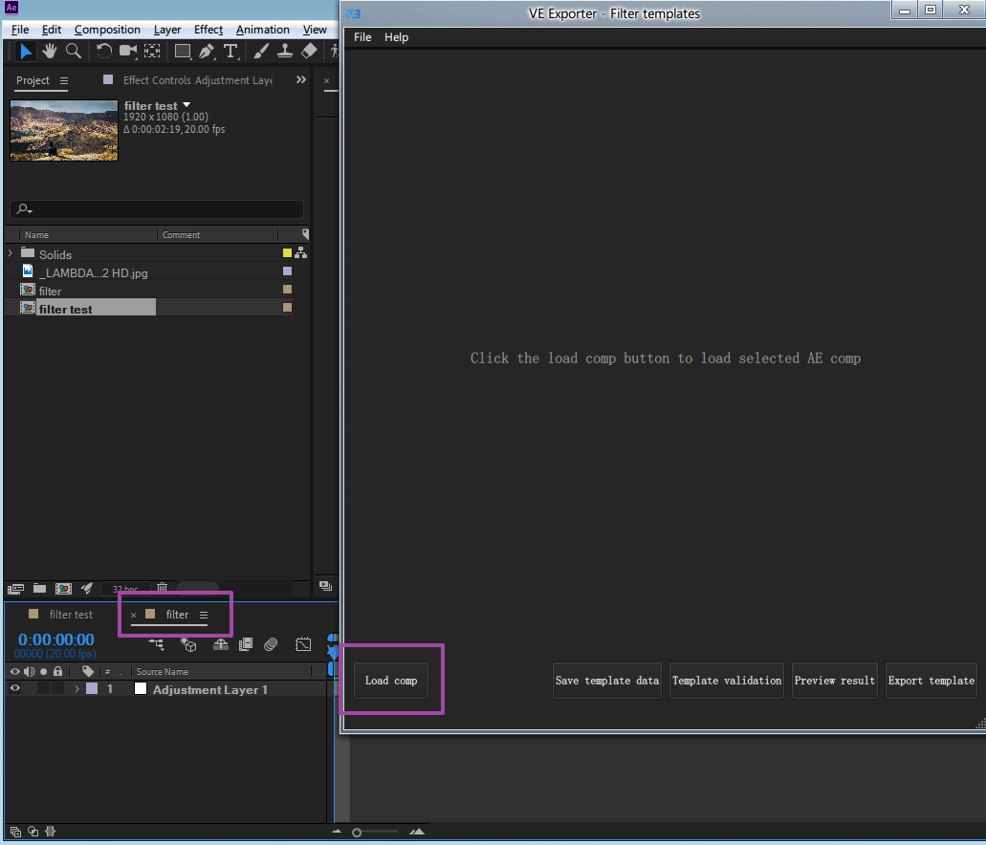Click Save template data
This screenshot has width=986, height=845.
point(607,681)
